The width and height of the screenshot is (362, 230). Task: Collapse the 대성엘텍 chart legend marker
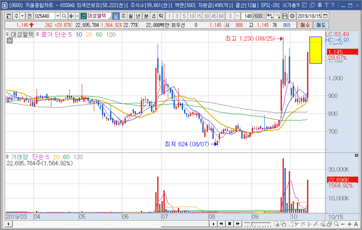[x=7, y=34]
